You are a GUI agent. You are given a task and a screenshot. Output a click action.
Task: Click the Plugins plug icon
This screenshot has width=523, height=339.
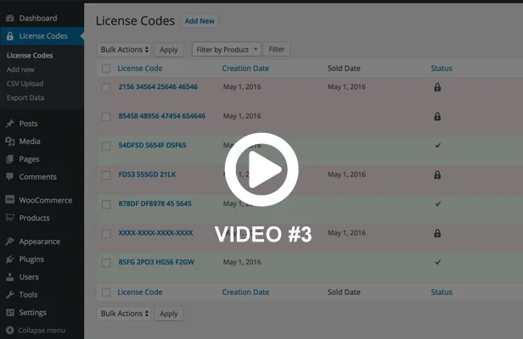click(x=9, y=259)
